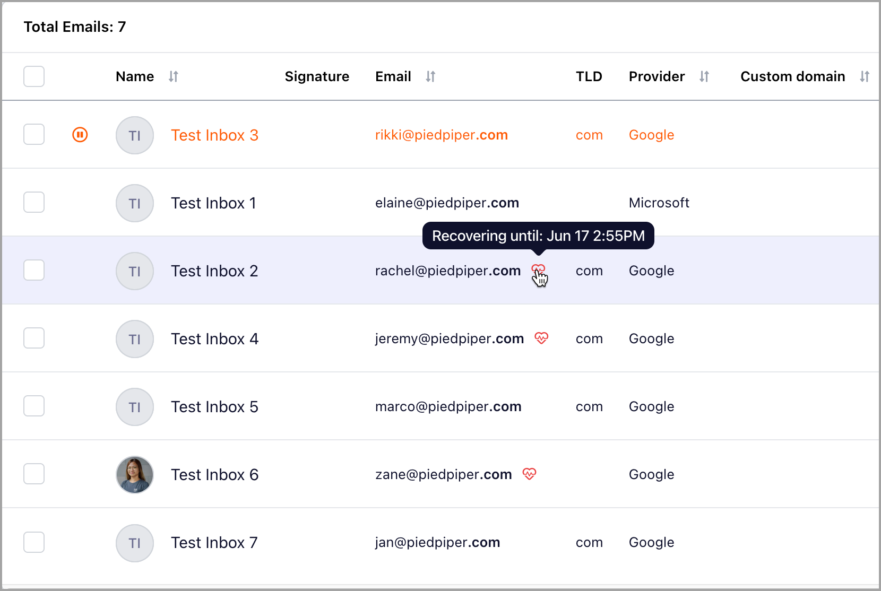Click the TI avatar of Test Inbox 3
This screenshot has width=881, height=591.
135,135
